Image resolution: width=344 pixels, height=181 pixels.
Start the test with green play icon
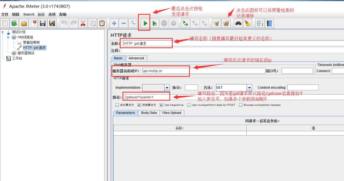coord(145,23)
